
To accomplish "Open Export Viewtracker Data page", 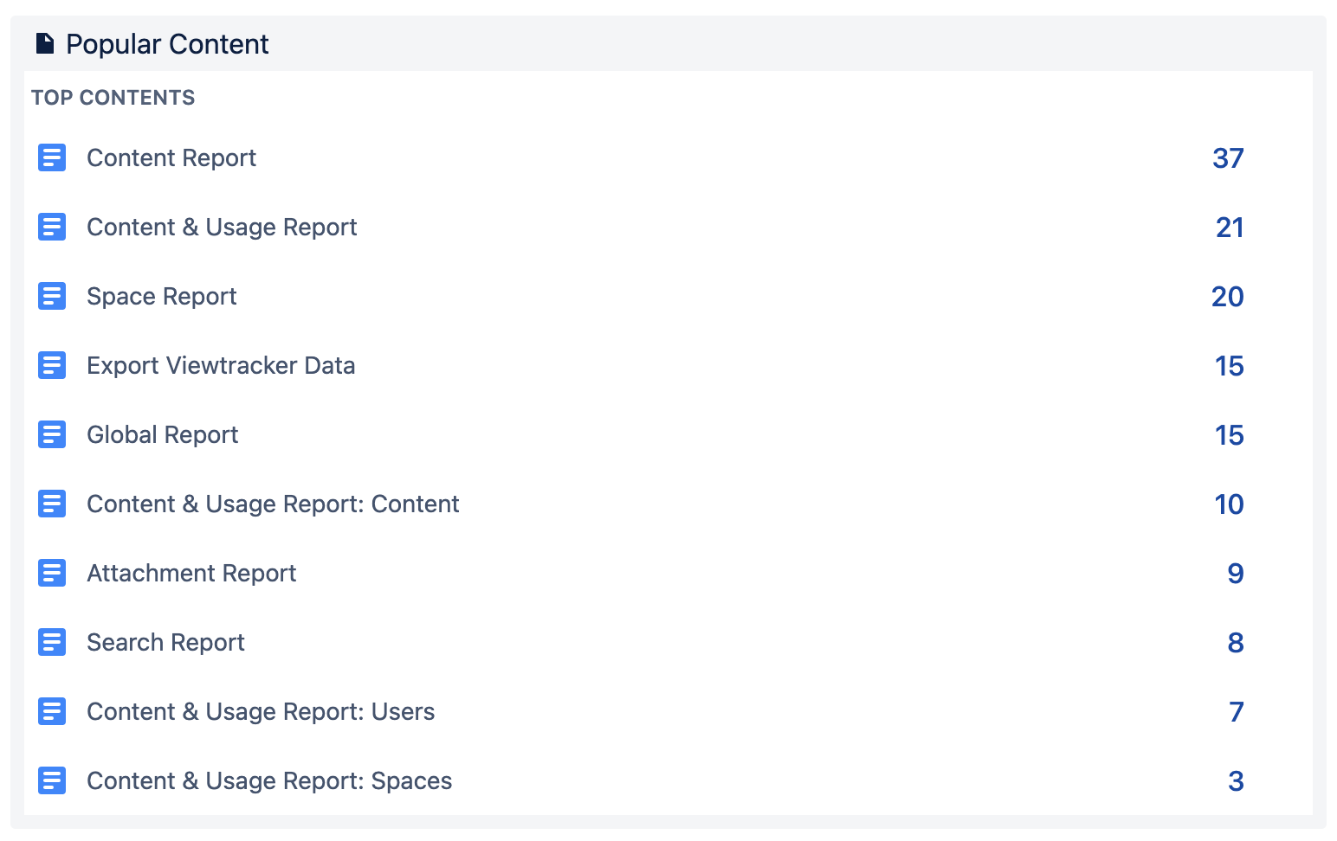I will pyautogui.click(x=221, y=365).
